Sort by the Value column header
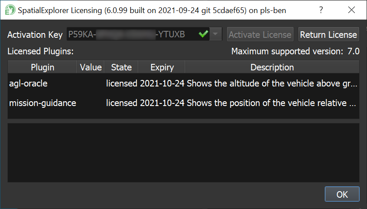This screenshot has width=367, height=209. pos(91,67)
